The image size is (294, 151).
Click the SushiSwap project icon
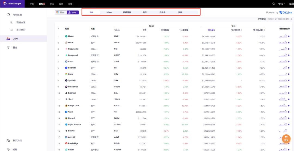click(66, 87)
